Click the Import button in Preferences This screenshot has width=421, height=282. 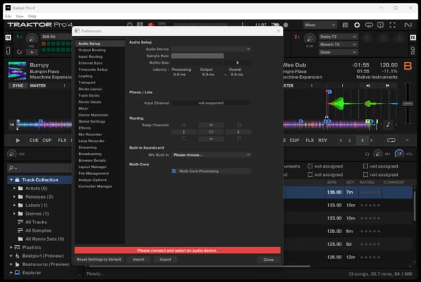click(x=139, y=260)
